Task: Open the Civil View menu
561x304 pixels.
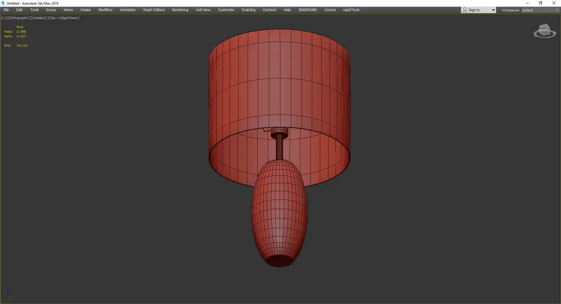Action: click(203, 10)
